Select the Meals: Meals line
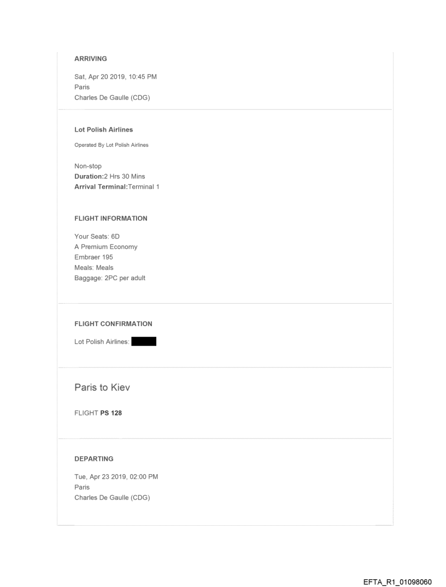The width and height of the screenshot is (446, 587). [x=93, y=268]
